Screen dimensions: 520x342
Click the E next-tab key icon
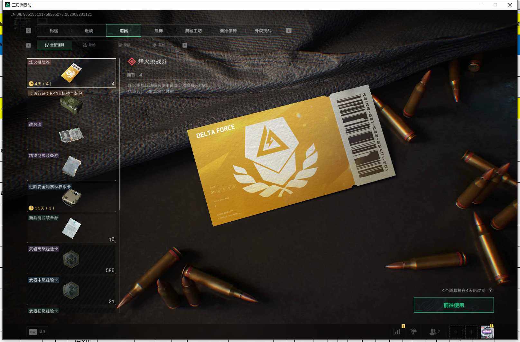pos(289,31)
